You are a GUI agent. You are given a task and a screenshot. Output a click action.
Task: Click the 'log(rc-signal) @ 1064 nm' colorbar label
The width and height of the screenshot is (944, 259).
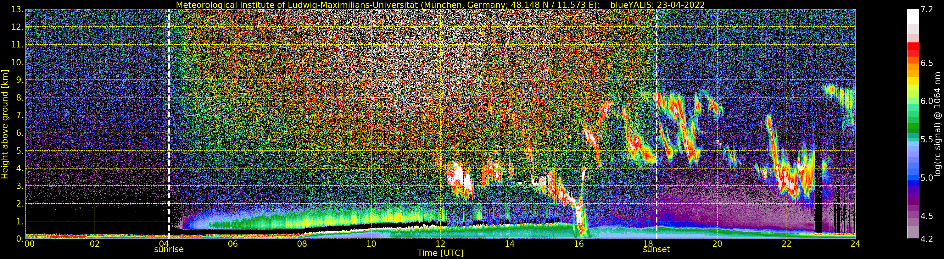[x=937, y=124]
